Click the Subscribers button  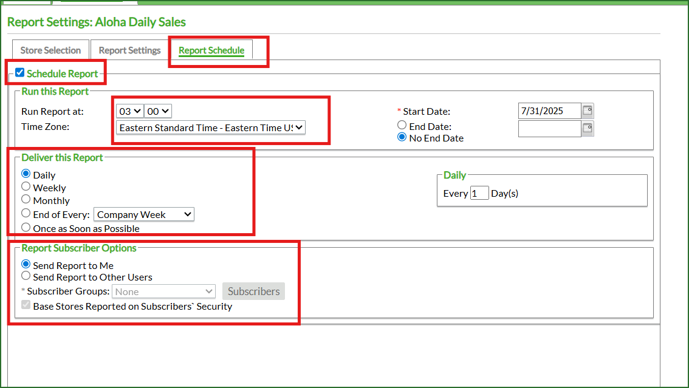point(253,291)
